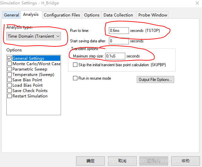Open the Analysis type dropdown

(33, 36)
